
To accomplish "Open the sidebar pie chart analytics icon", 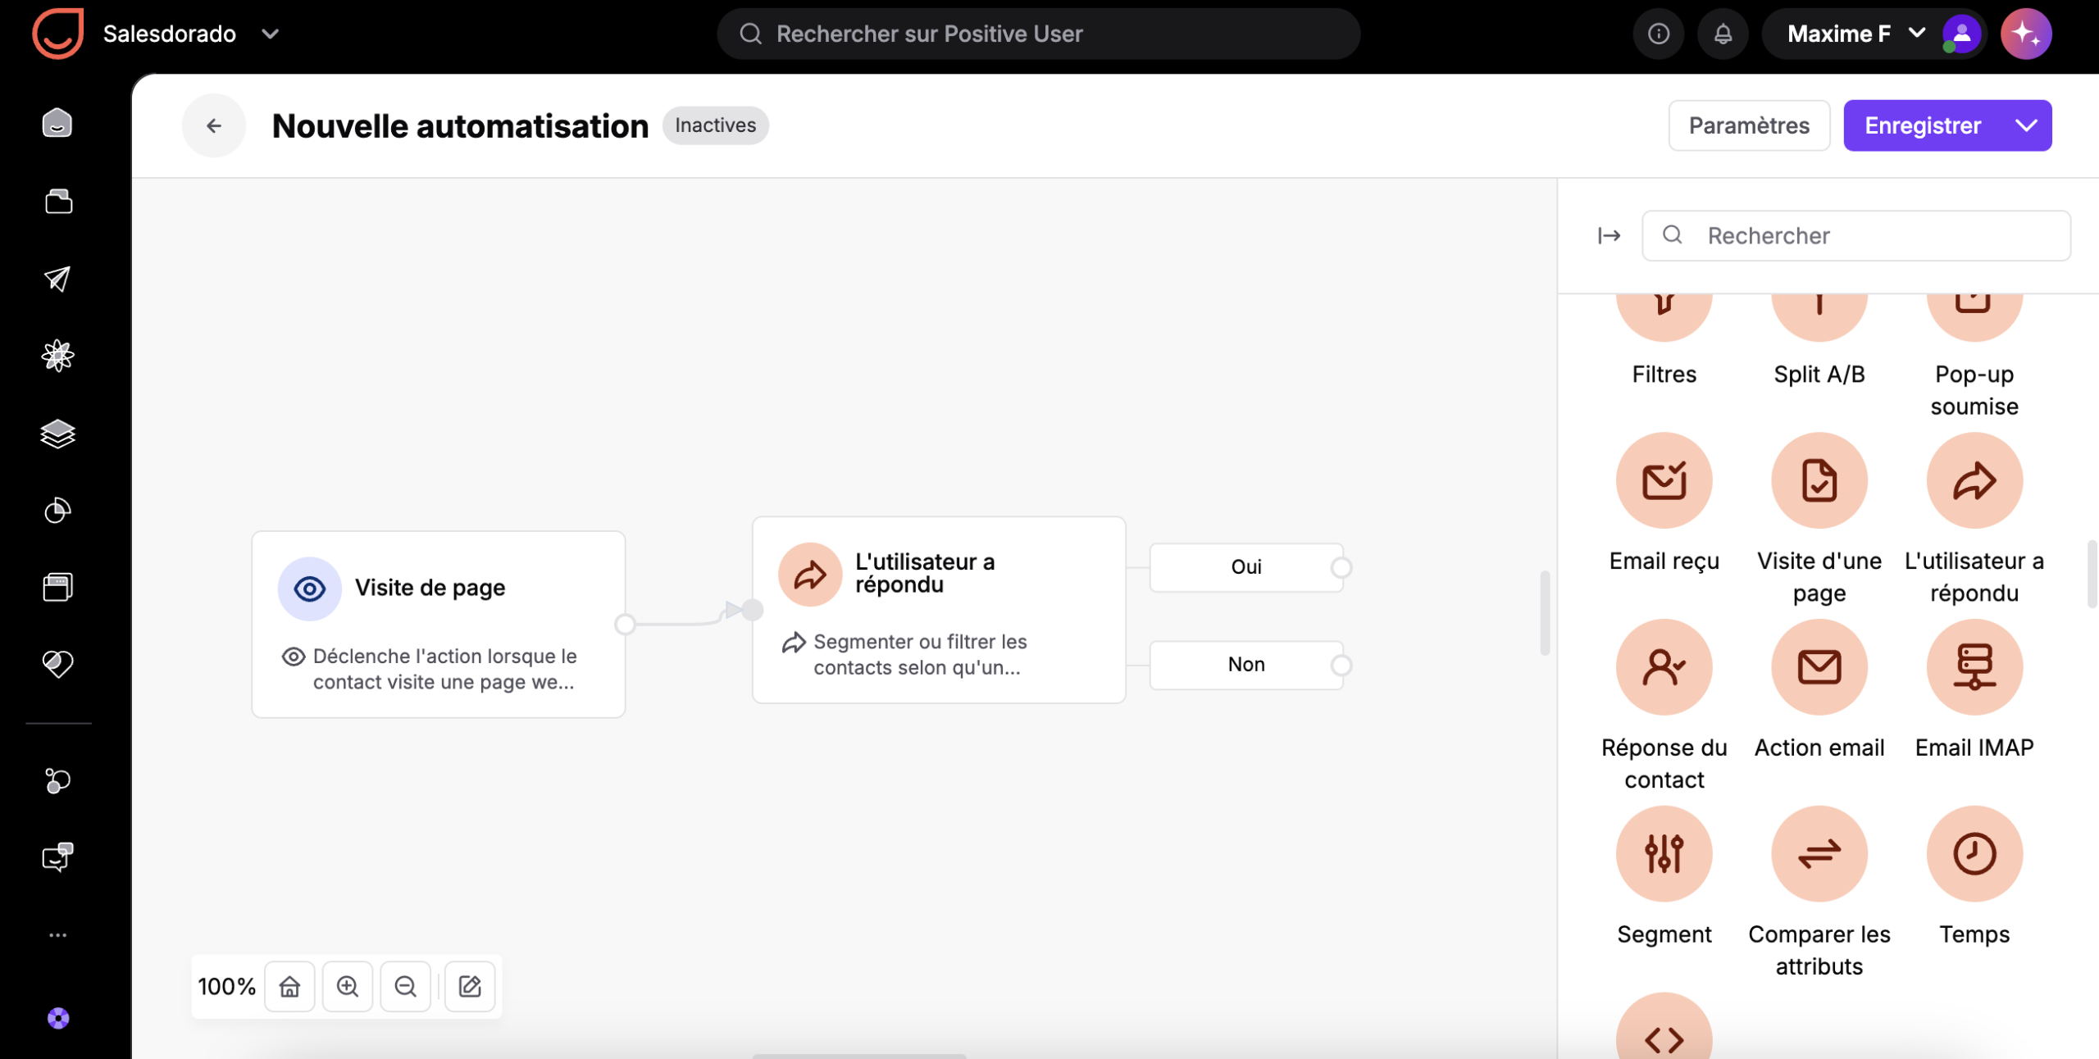I will [x=57, y=511].
